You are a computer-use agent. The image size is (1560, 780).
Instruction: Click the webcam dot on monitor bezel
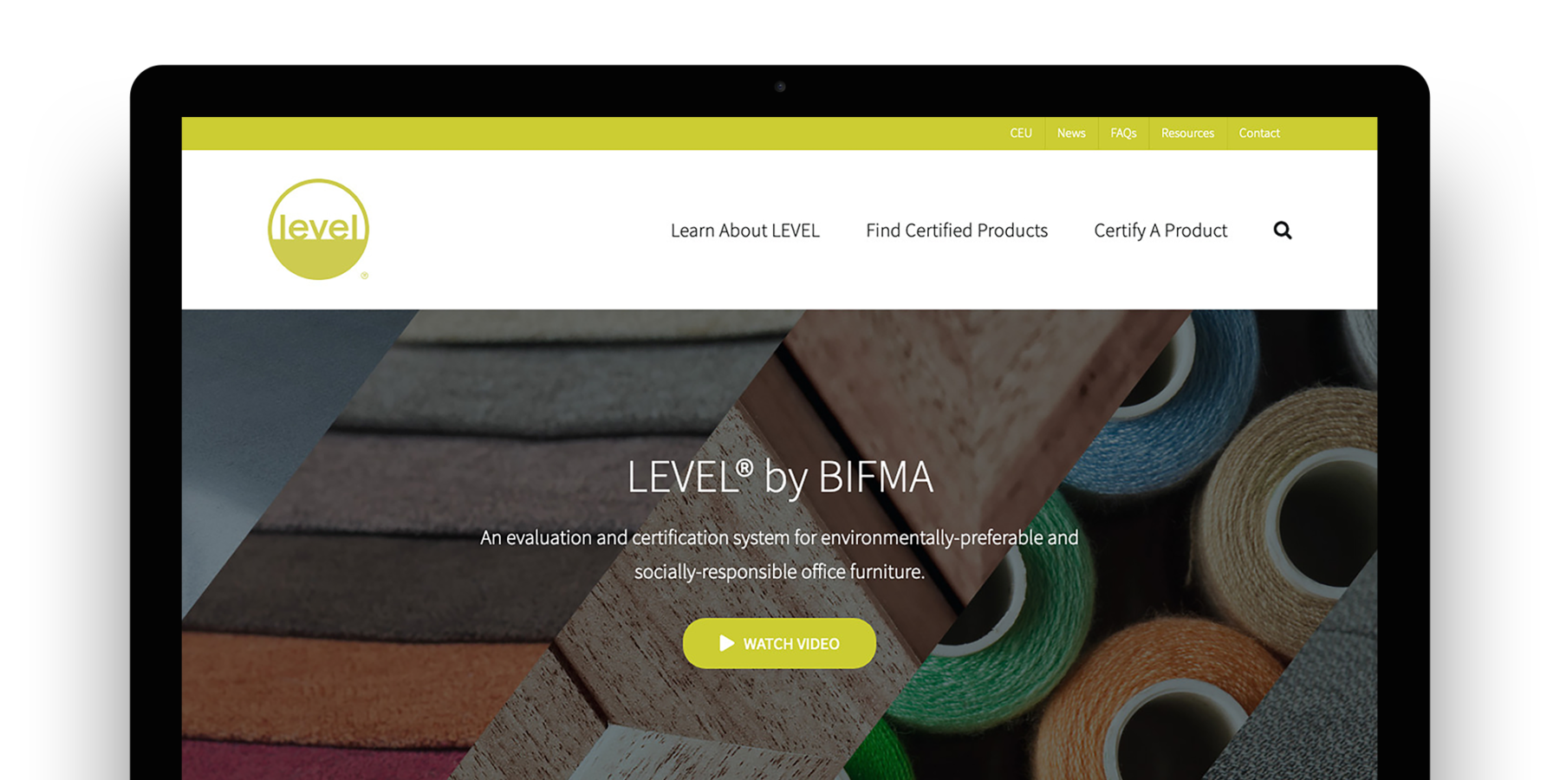tap(780, 87)
